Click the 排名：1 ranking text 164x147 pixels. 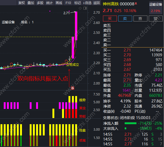(27, 22)
